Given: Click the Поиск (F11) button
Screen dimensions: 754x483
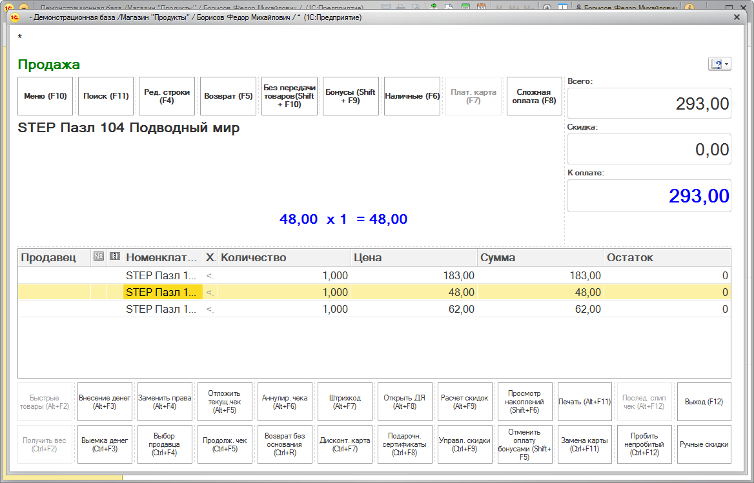Looking at the screenshot, I should click(x=106, y=96).
